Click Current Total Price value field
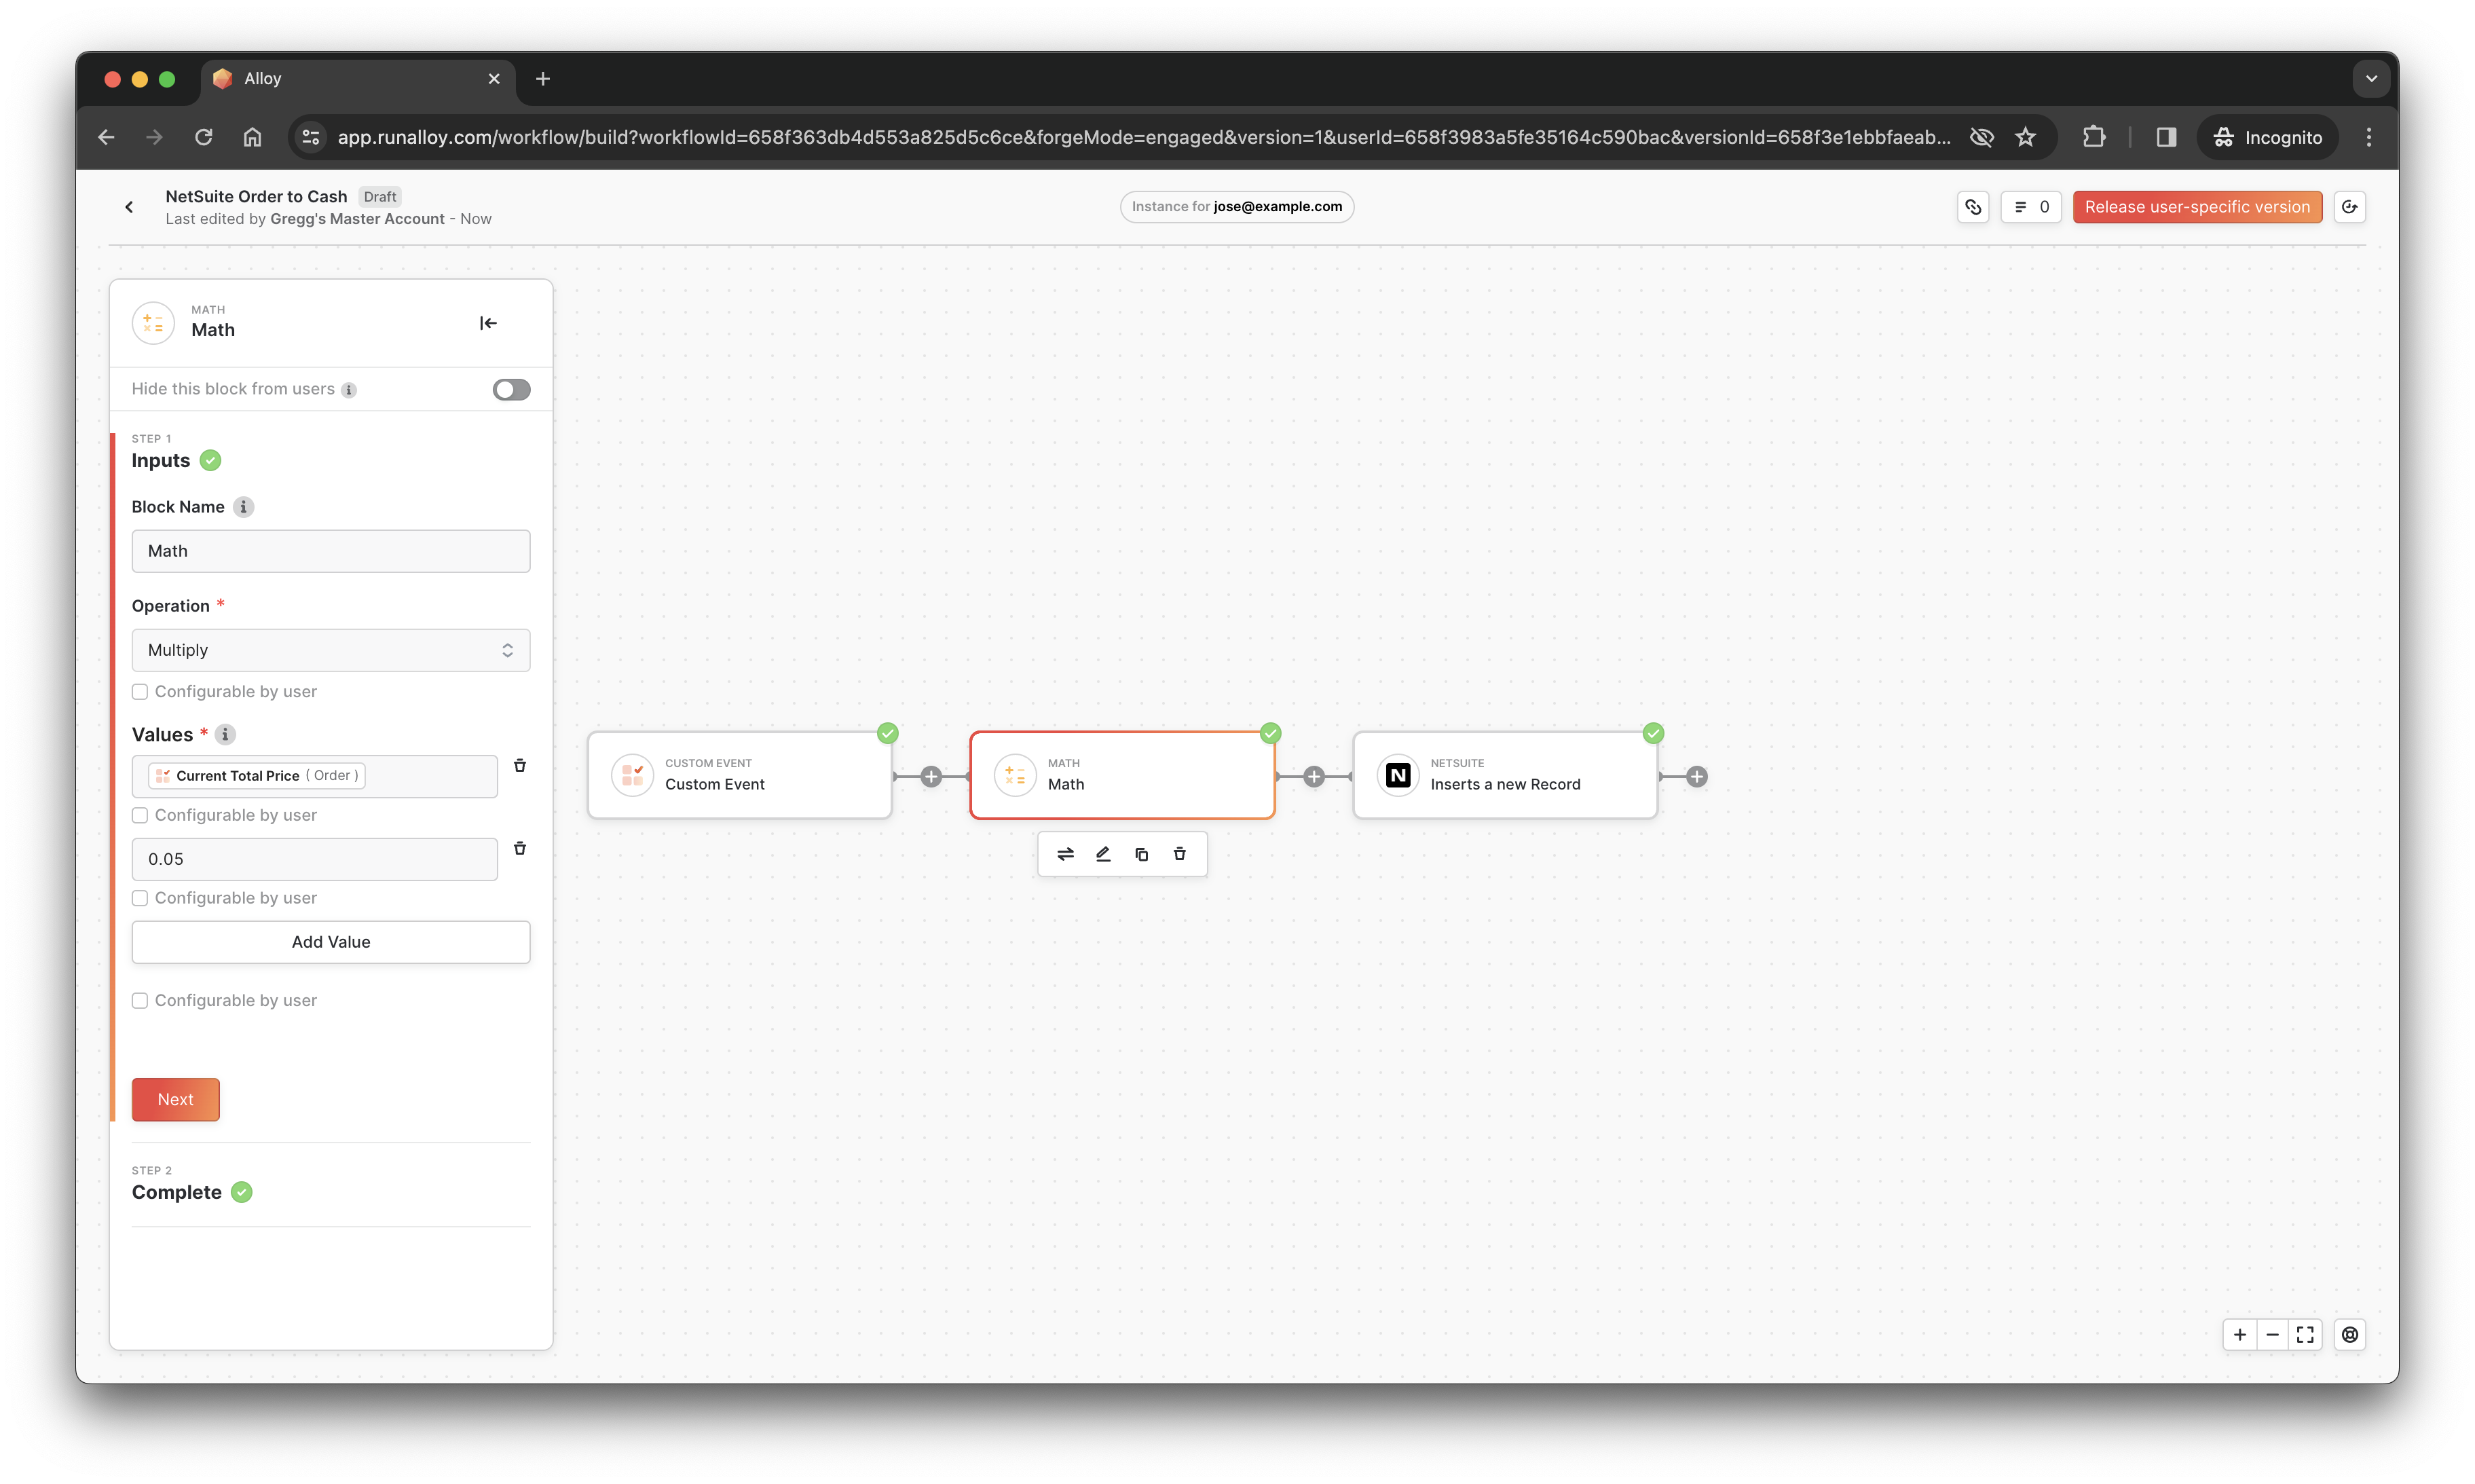Viewport: 2475px width, 1484px height. coord(315,776)
